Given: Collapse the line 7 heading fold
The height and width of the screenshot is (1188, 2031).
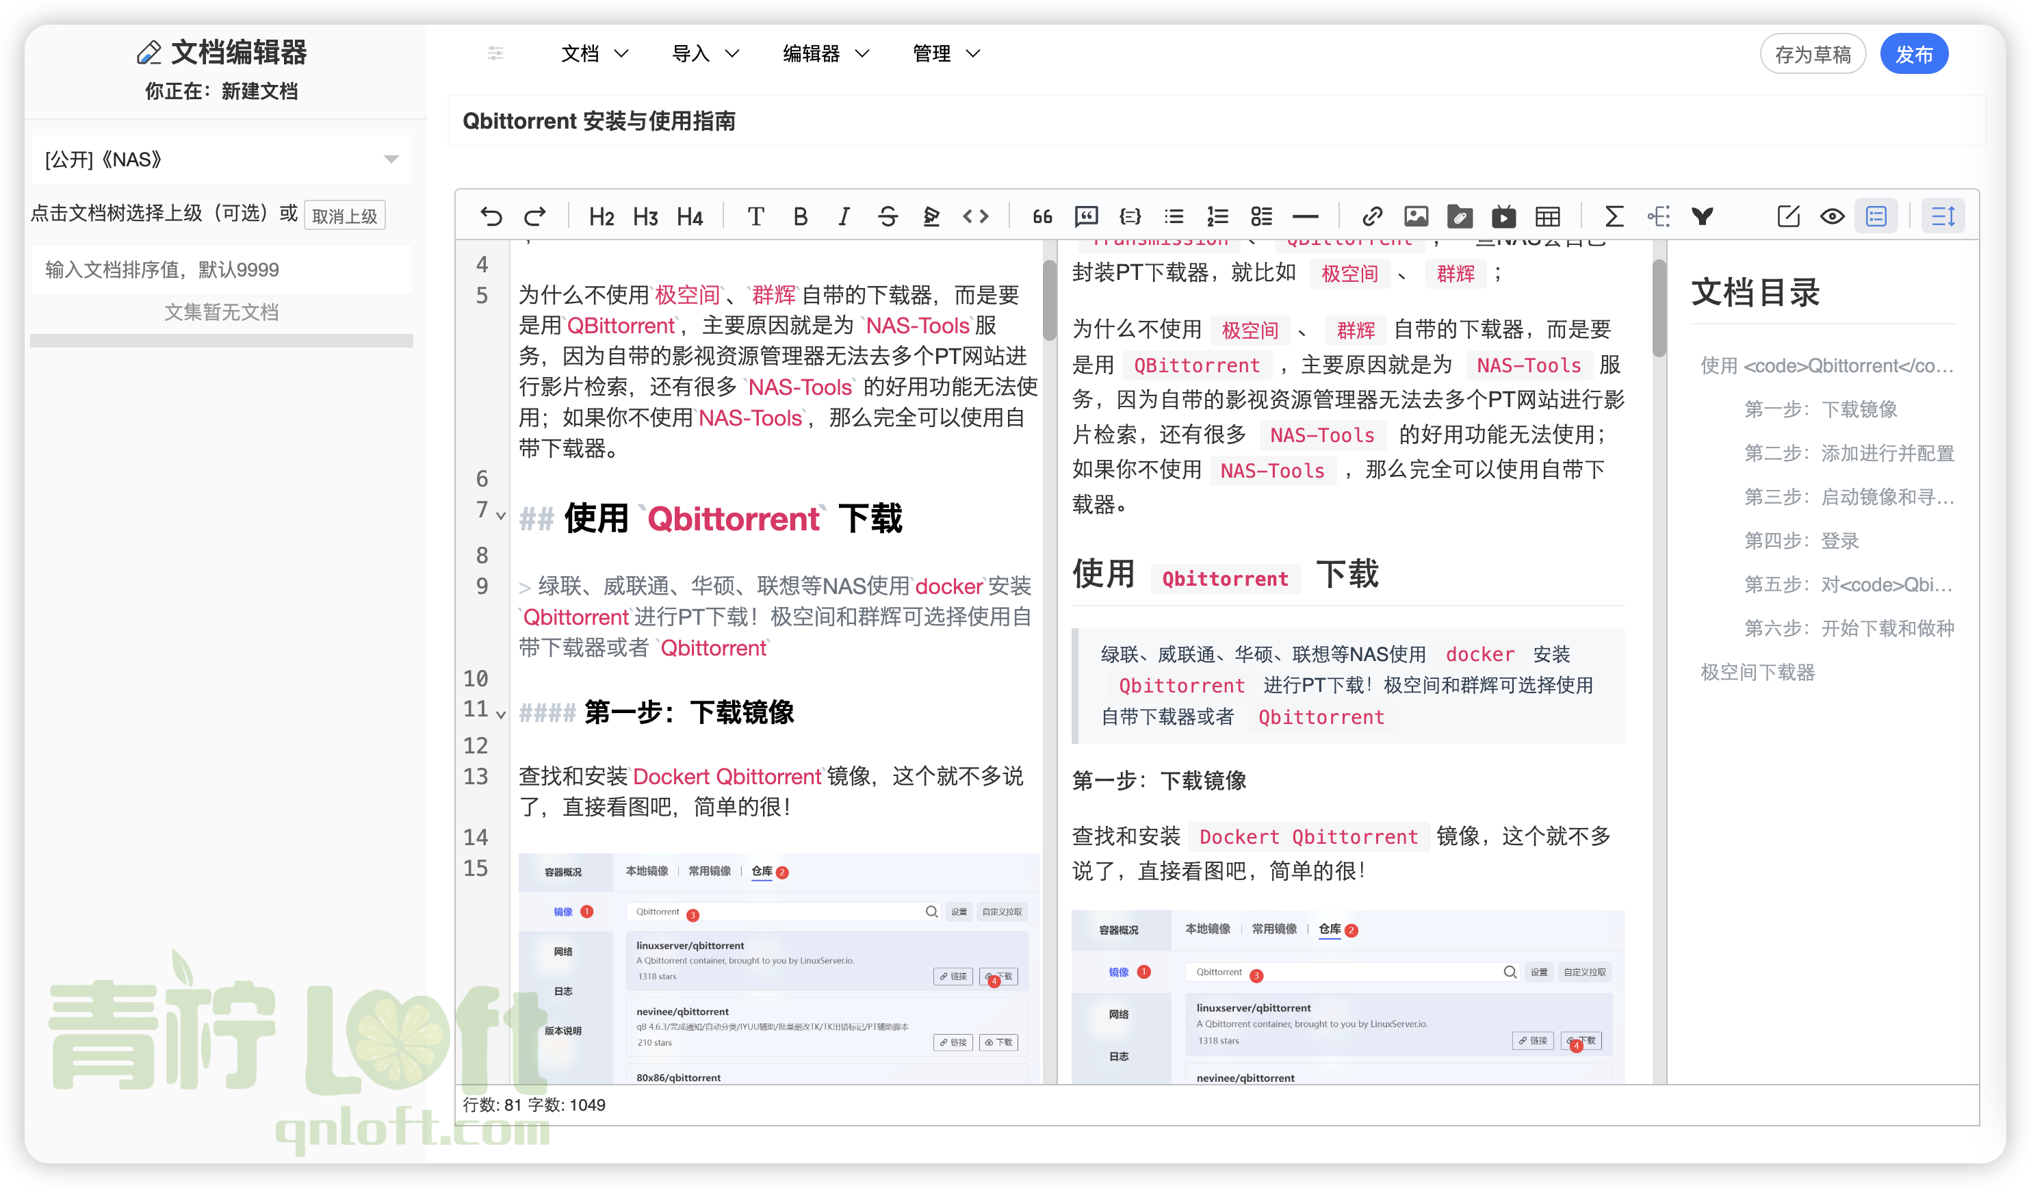Looking at the screenshot, I should click(500, 516).
